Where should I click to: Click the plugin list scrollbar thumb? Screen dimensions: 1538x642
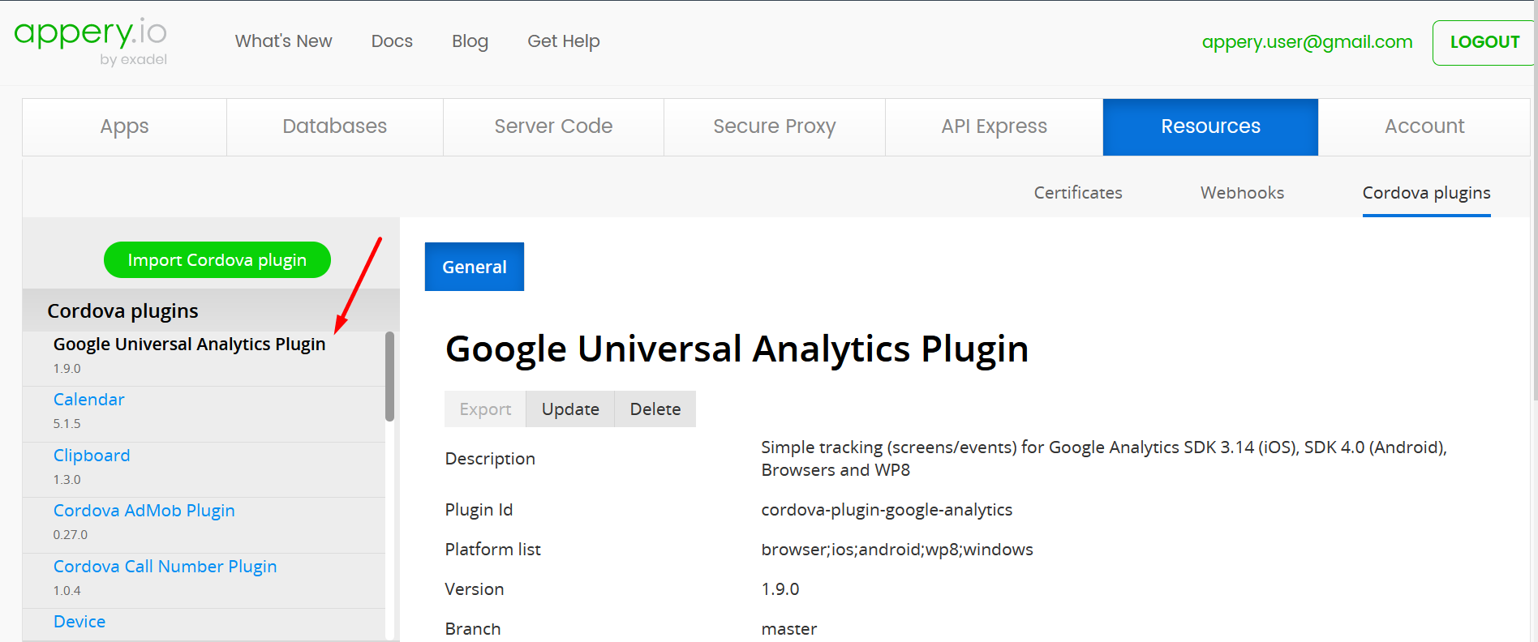389,376
